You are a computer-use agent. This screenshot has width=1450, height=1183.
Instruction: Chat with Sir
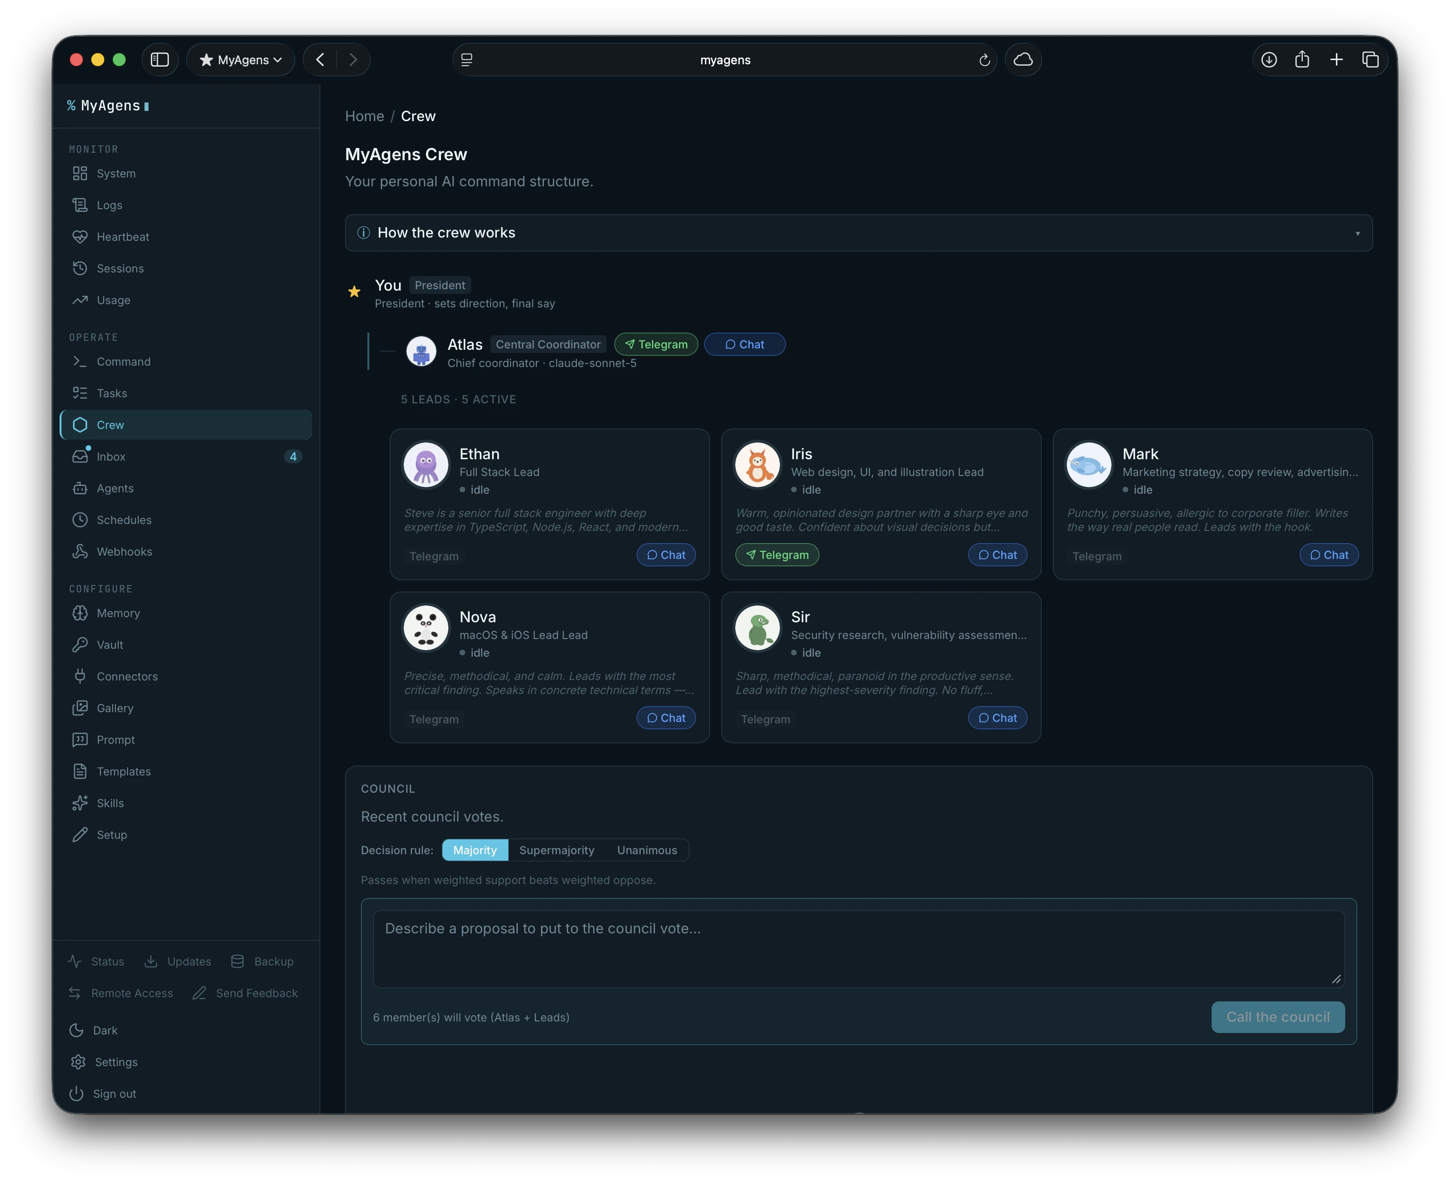(997, 718)
